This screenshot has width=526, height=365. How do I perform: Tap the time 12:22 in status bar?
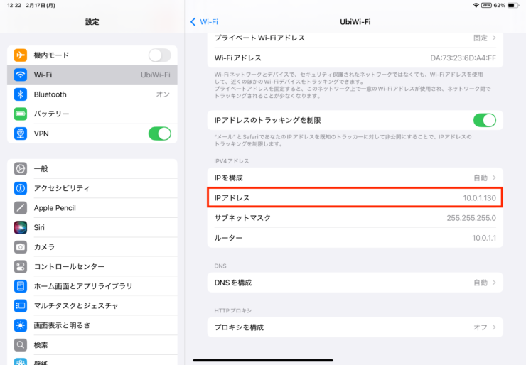[14, 5]
